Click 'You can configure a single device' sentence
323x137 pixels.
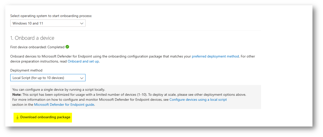point(59,89)
